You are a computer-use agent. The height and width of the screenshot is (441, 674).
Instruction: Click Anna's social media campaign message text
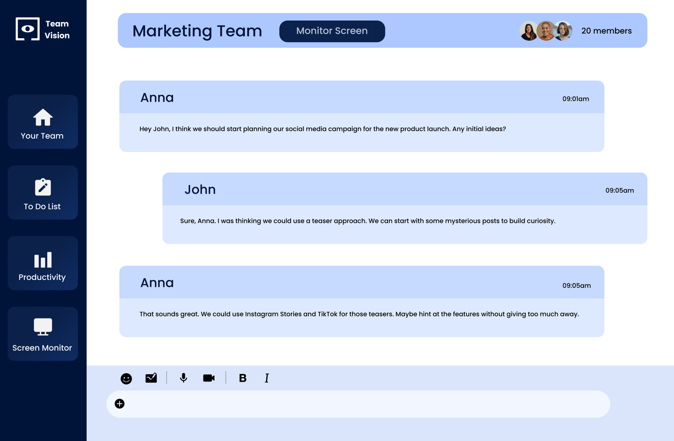(322, 129)
